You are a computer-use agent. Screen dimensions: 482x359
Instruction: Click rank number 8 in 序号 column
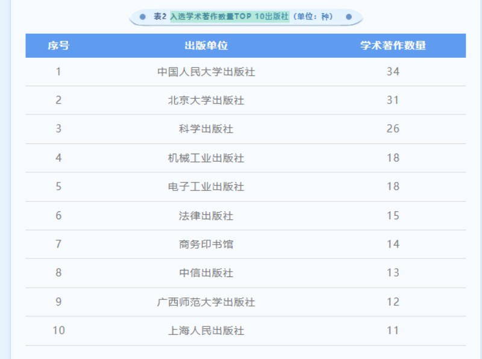pyautogui.click(x=58, y=273)
